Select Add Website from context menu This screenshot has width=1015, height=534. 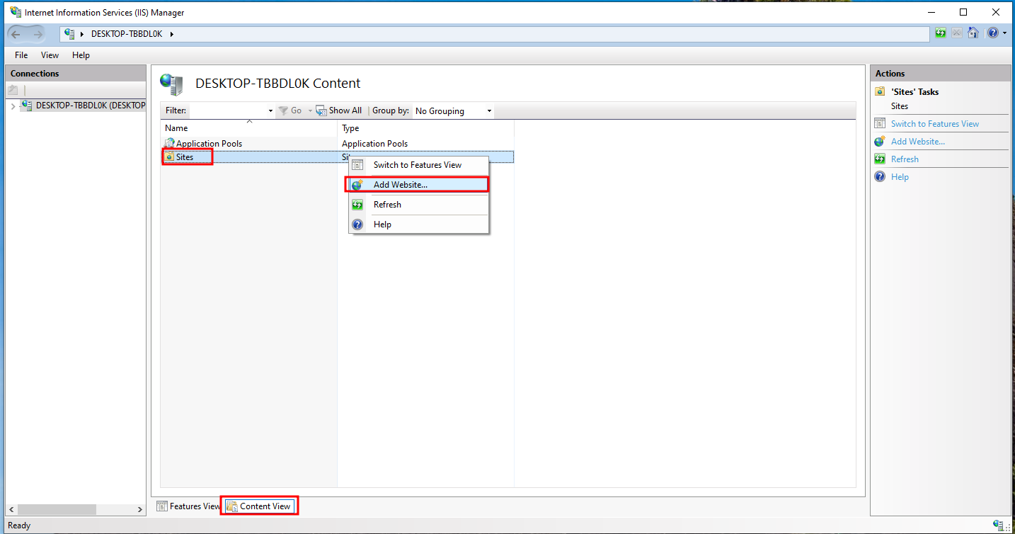point(400,185)
